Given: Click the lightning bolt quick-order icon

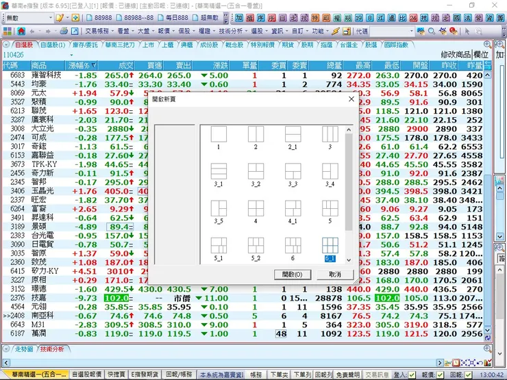Looking at the screenshot, I should pos(336,31).
